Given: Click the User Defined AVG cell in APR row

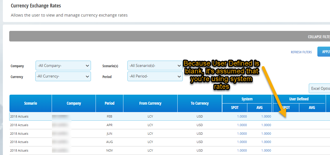Looking at the screenshot, I should coord(312,125).
